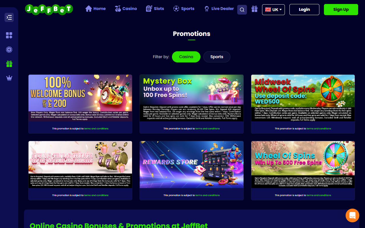This screenshot has height=228, width=365.
Task: Open the Wheel Of Spins 500 Free Spins banner
Action: pyautogui.click(x=303, y=164)
